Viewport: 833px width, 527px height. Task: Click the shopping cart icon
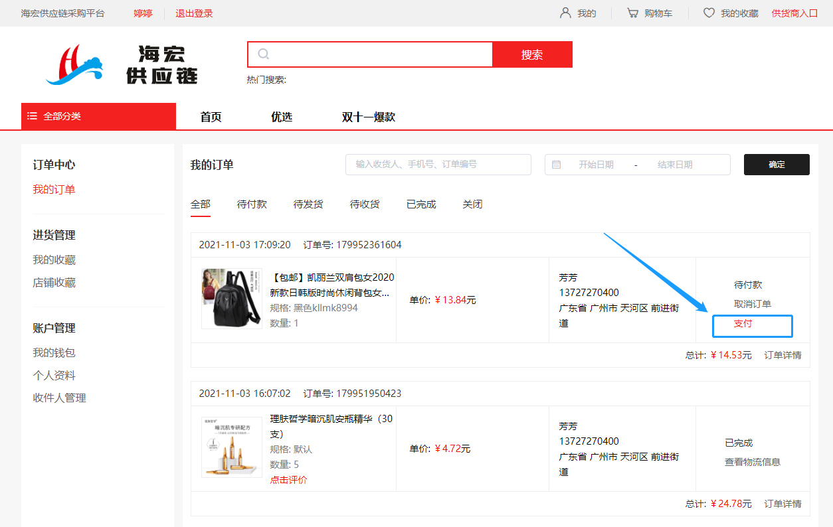coord(632,13)
